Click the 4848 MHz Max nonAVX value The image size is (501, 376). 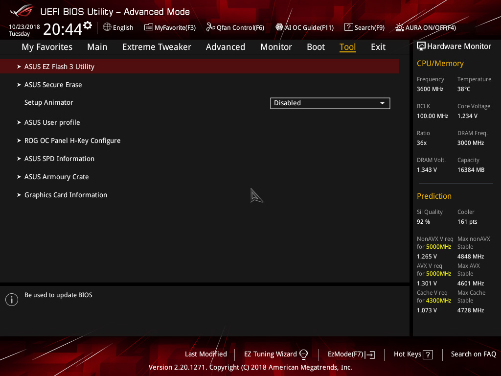click(x=471, y=257)
